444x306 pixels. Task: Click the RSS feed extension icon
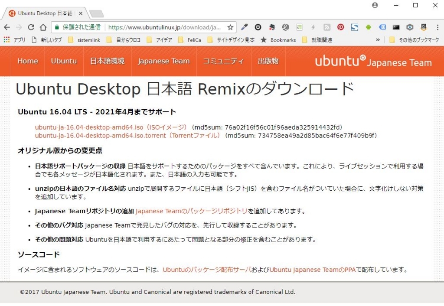(327, 27)
